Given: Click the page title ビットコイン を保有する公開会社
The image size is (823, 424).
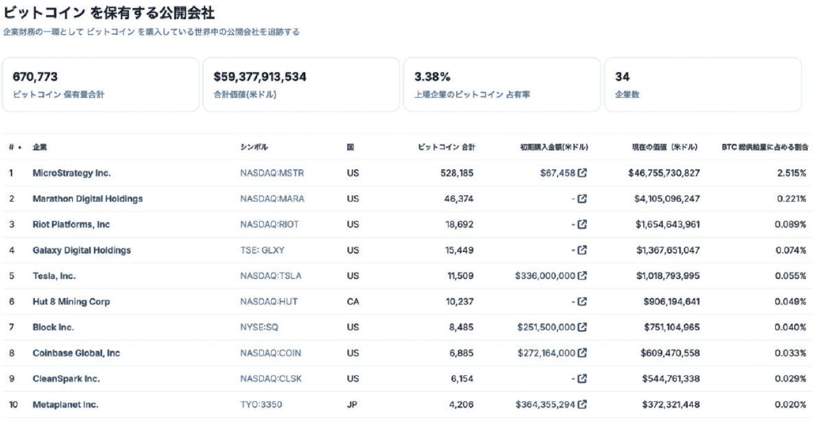Looking at the screenshot, I should 109,13.
